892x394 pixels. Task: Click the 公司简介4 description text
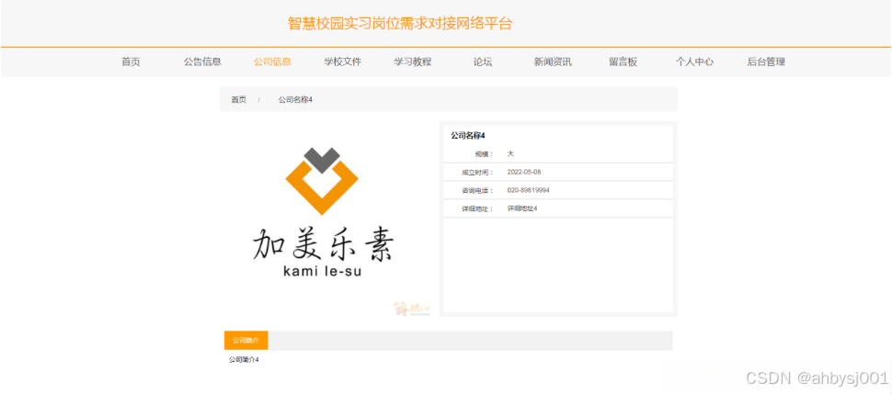coord(244,359)
